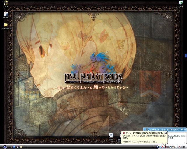Open the trakAxPC desktop shortcut
Screen dimensions: 187x149
point(6,15)
